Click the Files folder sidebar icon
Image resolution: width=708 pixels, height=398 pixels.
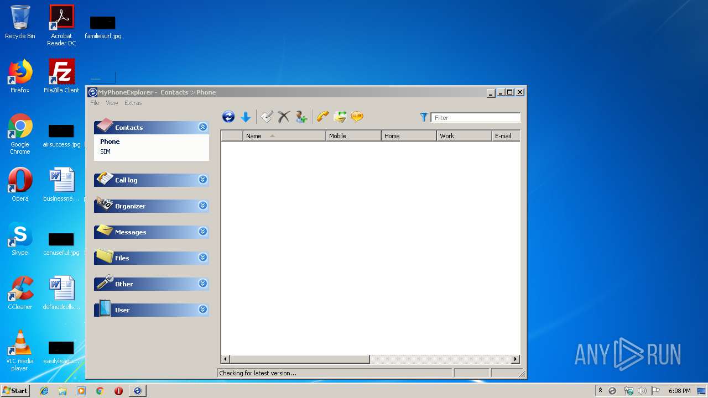coord(105,256)
